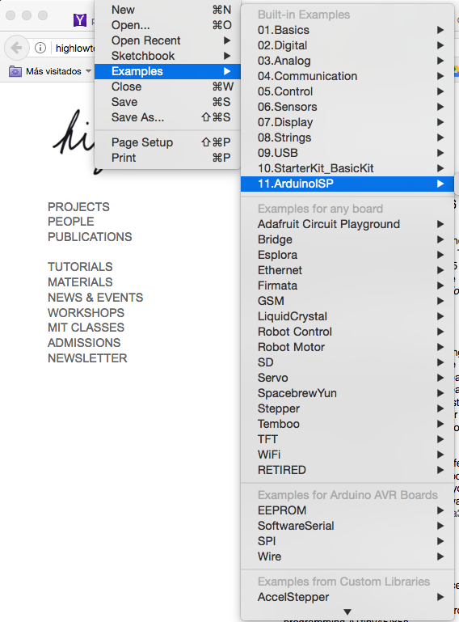Click the Yahoo tab favicon
This screenshot has width=459, height=622.
80,20
